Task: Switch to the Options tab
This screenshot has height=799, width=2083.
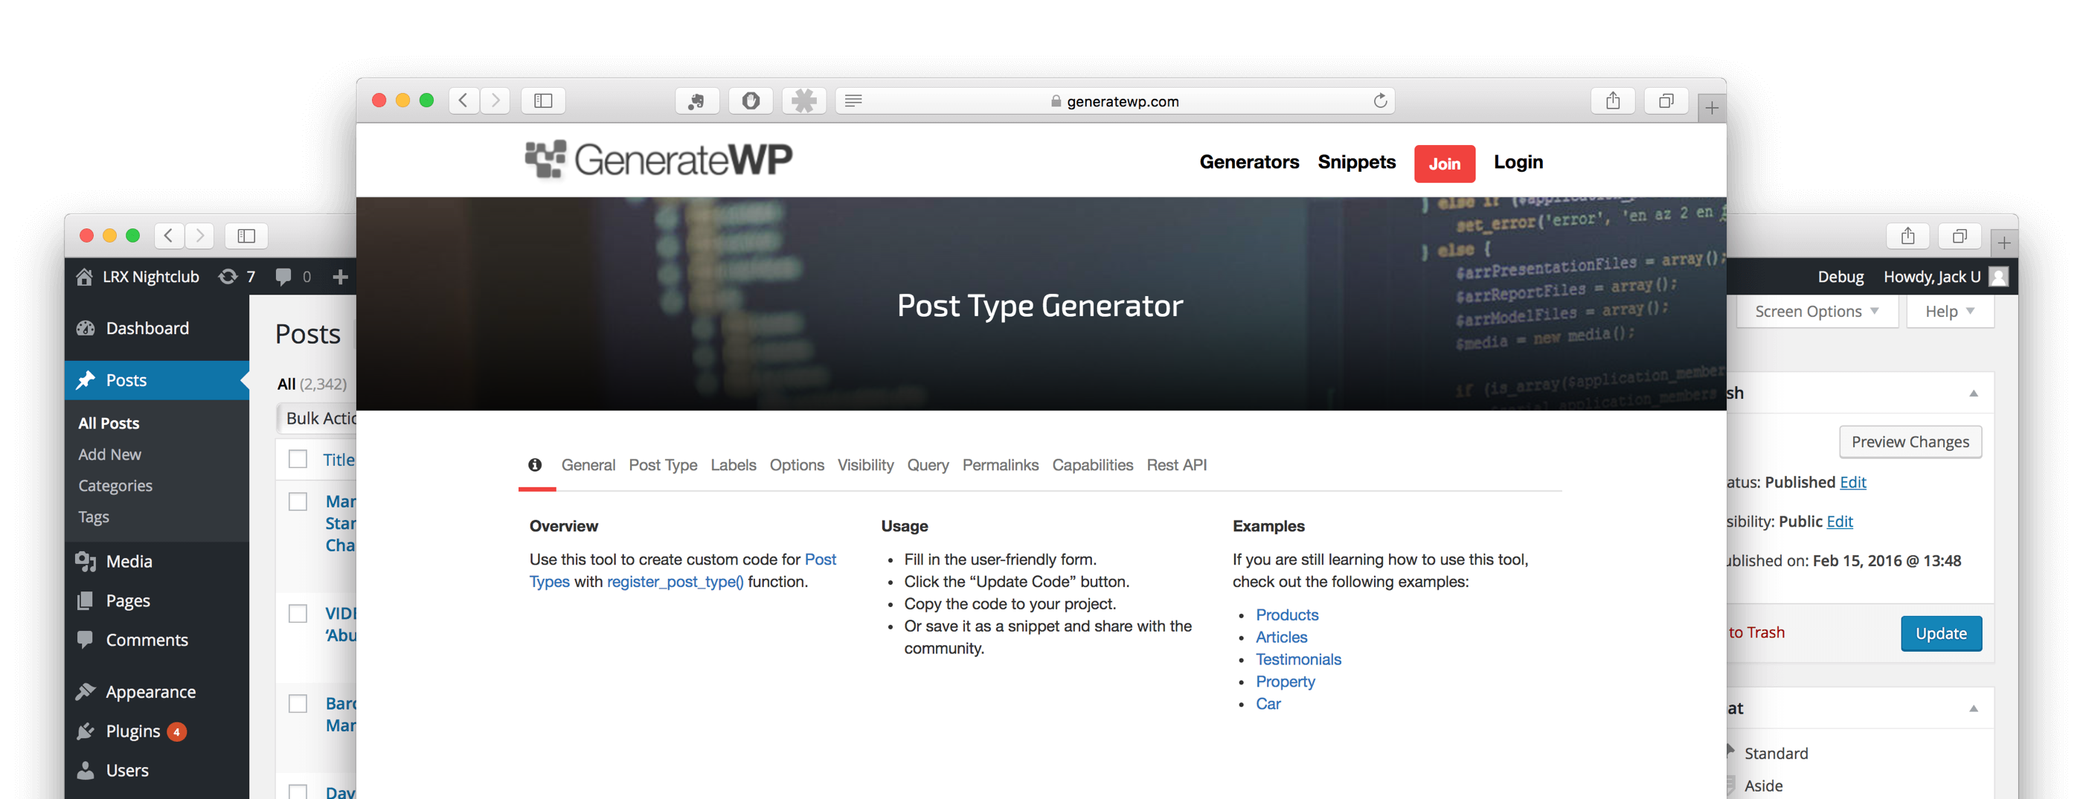Action: click(x=797, y=465)
